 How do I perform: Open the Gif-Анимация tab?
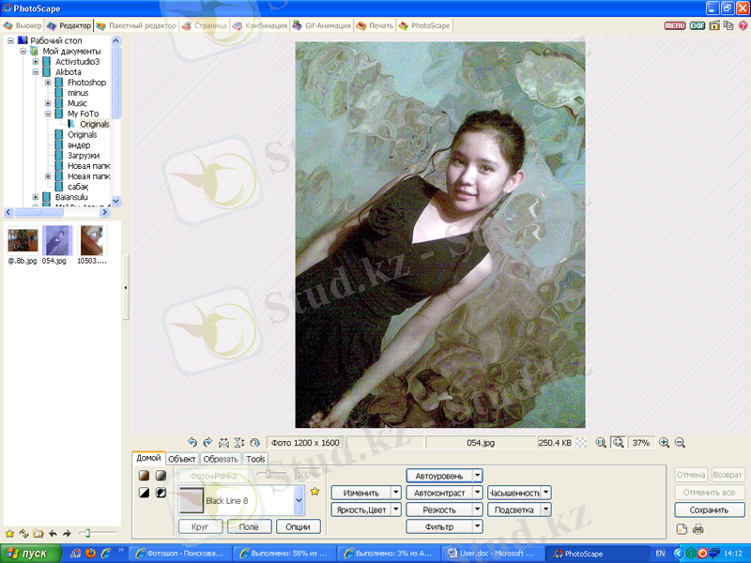319,25
